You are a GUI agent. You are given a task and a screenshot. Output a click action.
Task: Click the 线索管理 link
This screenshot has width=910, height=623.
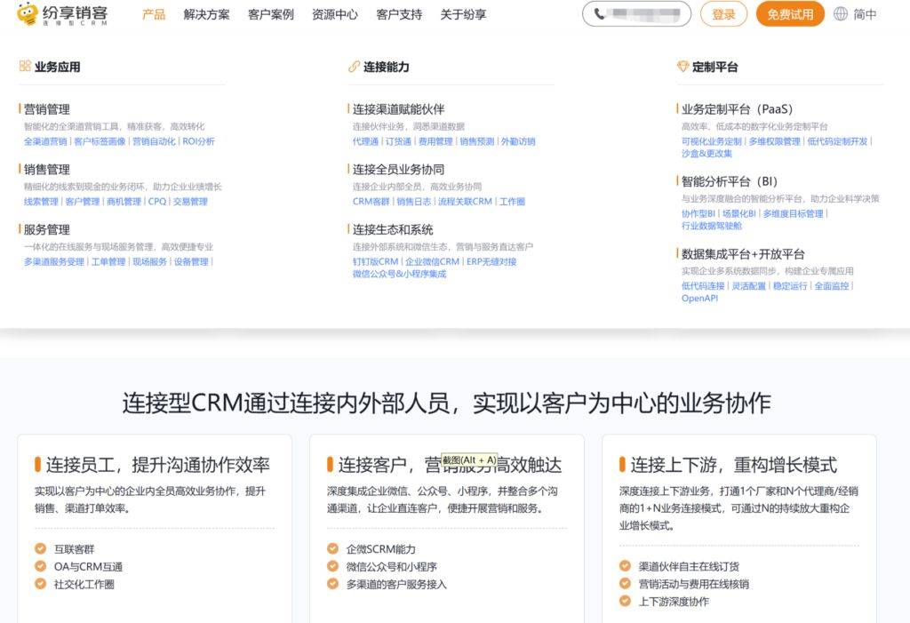[41, 202]
